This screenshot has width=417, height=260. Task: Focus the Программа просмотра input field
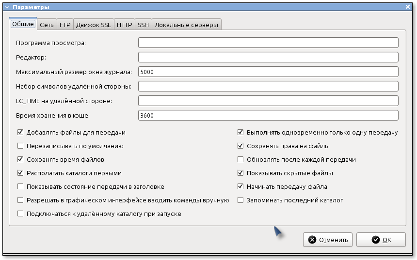(268, 43)
